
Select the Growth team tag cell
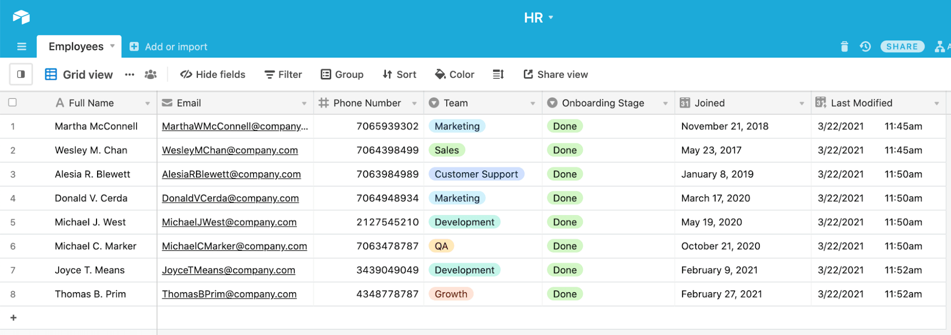coord(451,294)
